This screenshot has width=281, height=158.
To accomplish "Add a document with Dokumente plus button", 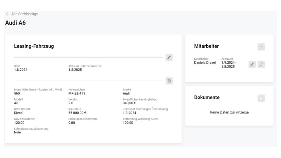I will click(261, 98).
